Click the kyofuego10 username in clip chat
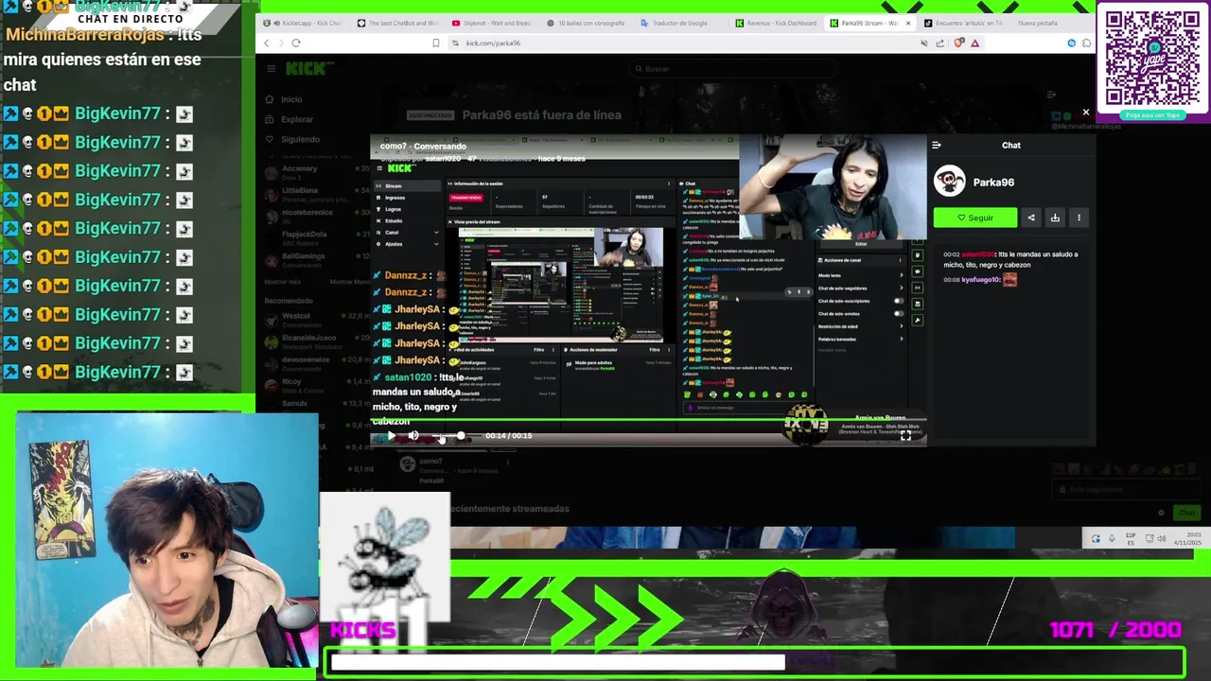 point(980,280)
